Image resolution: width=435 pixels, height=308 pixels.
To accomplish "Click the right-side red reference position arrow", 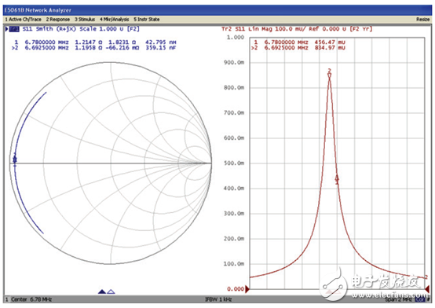I will (427, 289).
